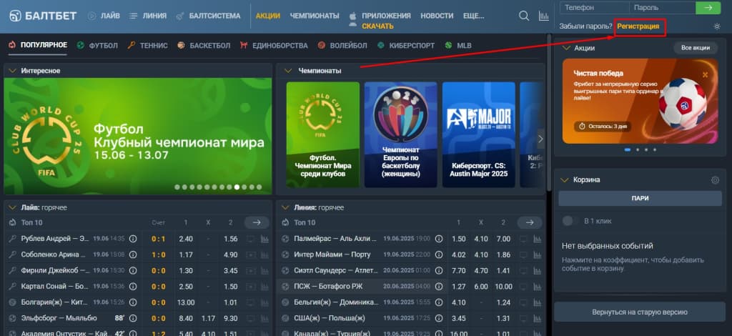Screen dimensions: 732x336
Task: Close the Чистая победа promo banner
Action: [705, 74]
